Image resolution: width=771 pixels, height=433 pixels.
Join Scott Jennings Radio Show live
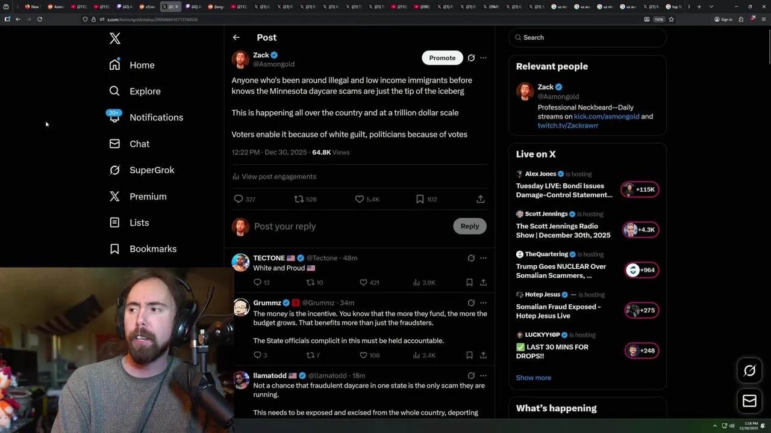[x=640, y=230]
